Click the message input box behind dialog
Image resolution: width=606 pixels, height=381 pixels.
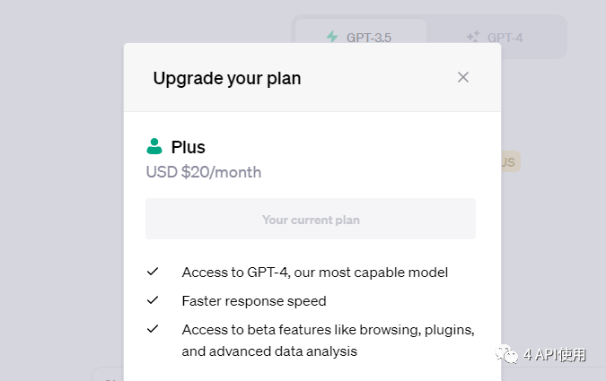click(x=108, y=376)
